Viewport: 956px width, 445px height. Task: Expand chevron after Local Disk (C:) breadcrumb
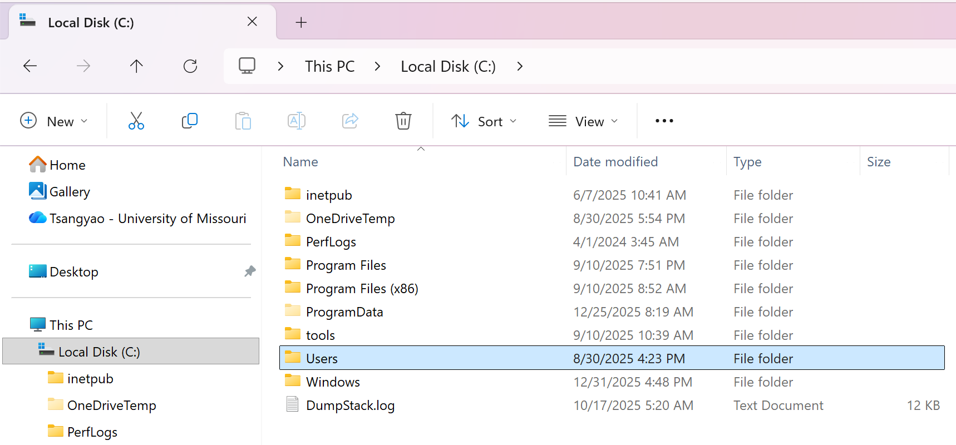[x=520, y=66]
